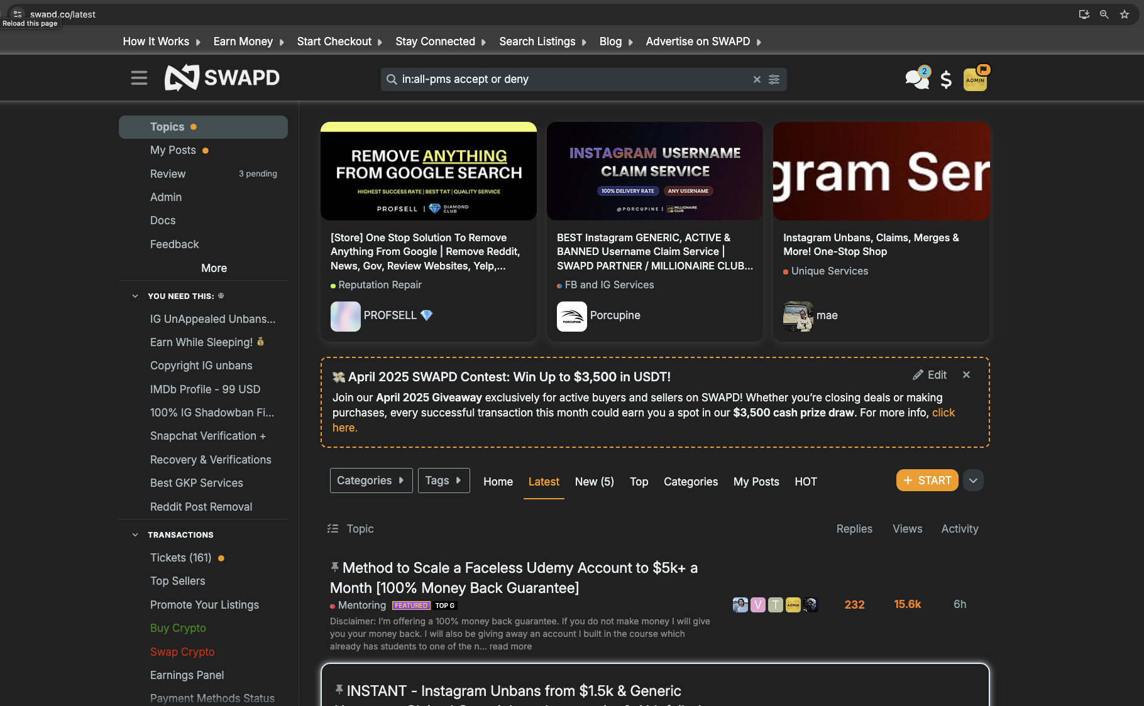Click the search magnifier icon in search box
1144x706 pixels.
[x=392, y=79]
